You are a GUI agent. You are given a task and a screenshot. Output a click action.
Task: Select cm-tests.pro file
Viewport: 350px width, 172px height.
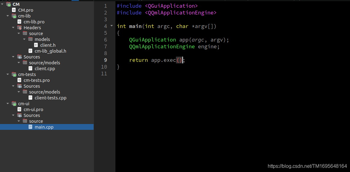tap(37, 80)
